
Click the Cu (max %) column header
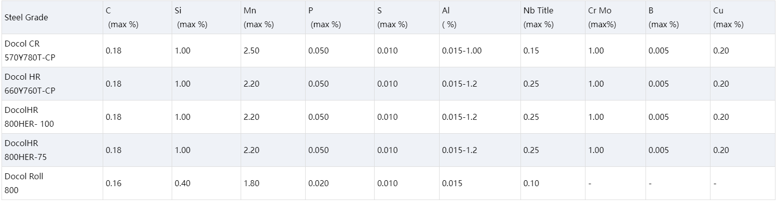[728, 17]
